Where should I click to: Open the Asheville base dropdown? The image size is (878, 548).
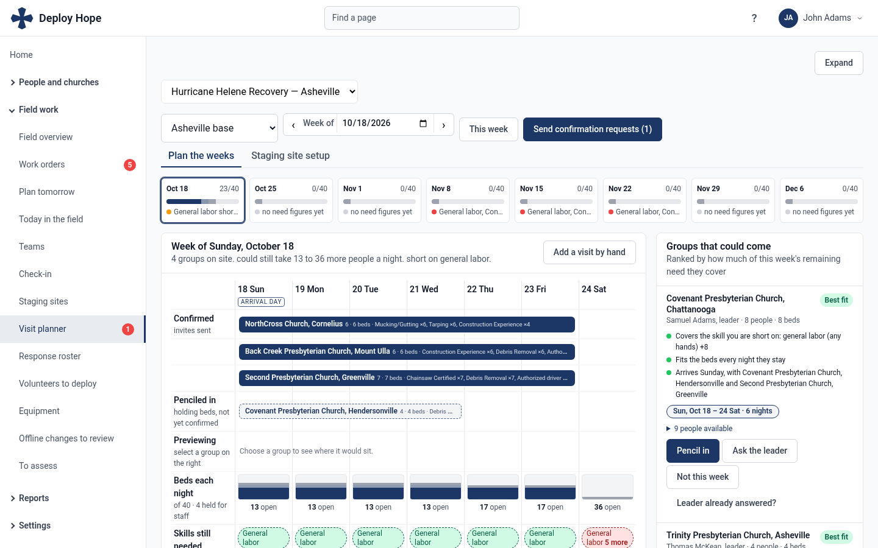(x=220, y=128)
